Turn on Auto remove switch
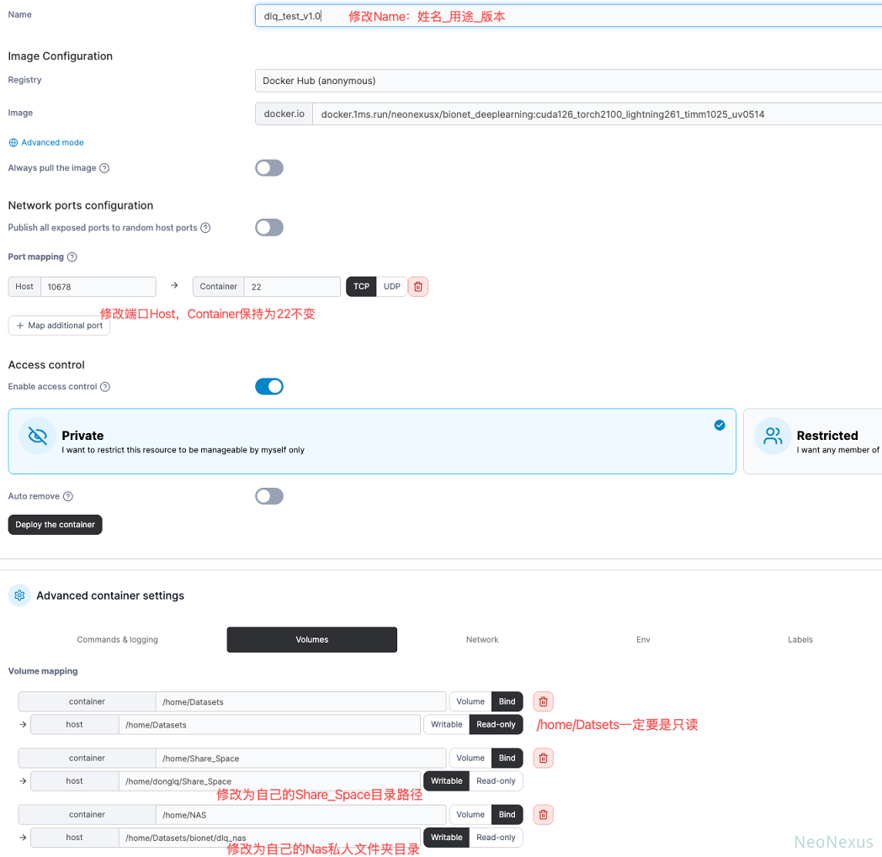The height and width of the screenshot is (857, 882). pos(269,496)
